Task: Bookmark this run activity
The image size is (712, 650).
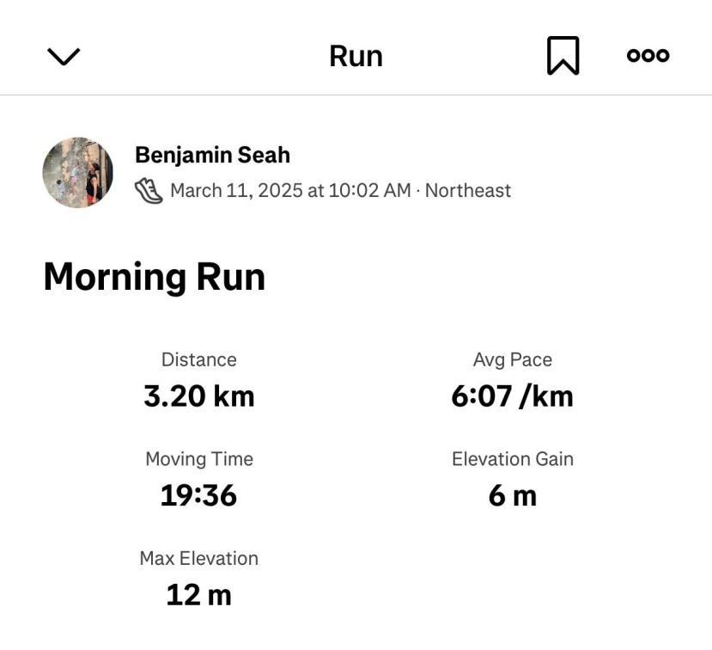Action: coord(563,55)
